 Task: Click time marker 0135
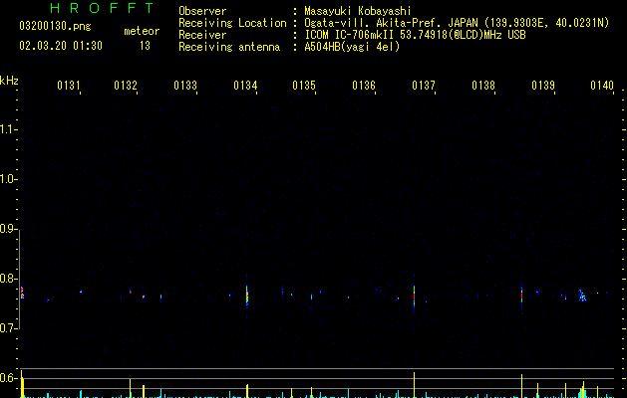(304, 86)
